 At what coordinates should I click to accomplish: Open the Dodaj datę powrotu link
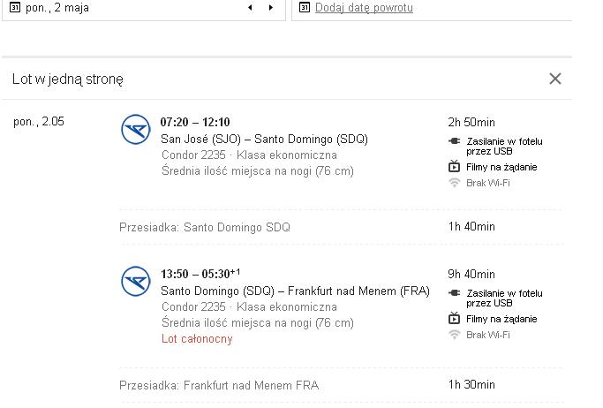[364, 7]
